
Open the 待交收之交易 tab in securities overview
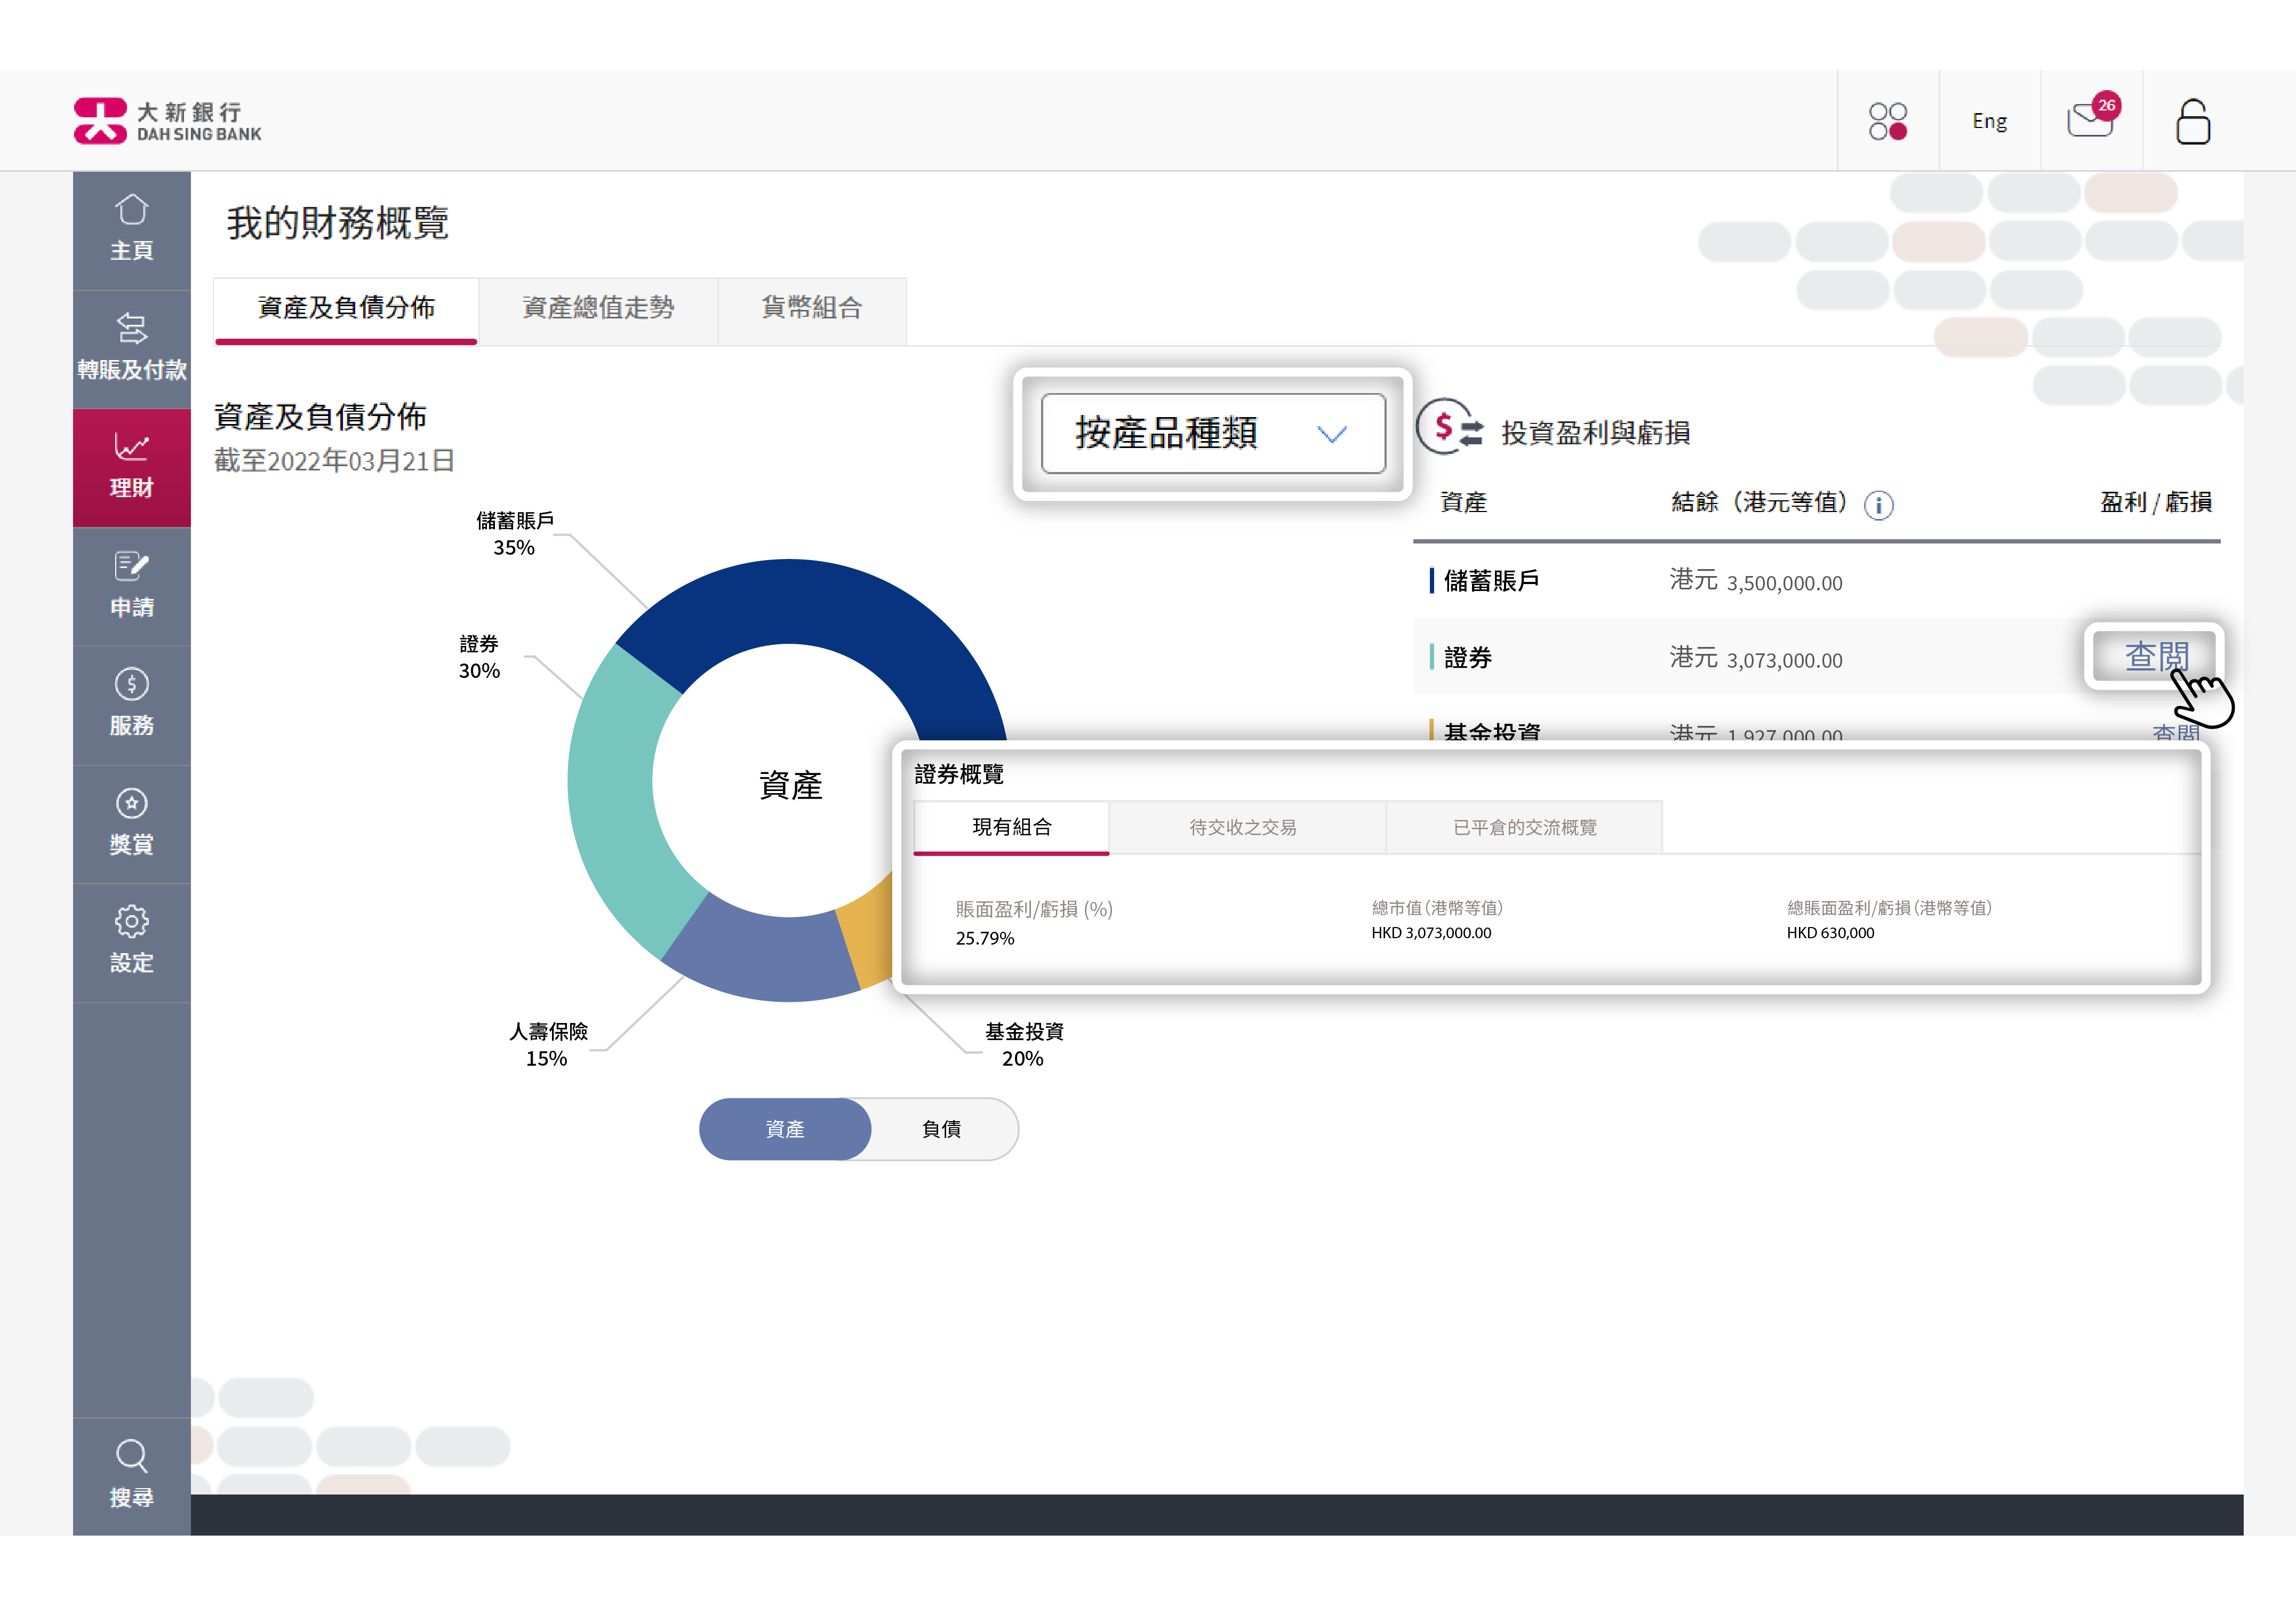tap(1243, 827)
